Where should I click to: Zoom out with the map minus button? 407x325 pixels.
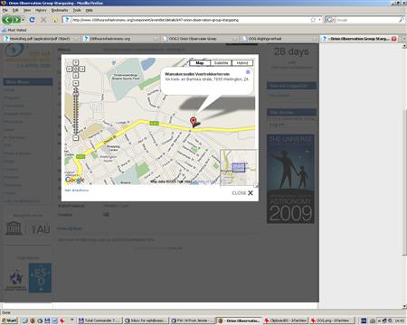(x=76, y=138)
